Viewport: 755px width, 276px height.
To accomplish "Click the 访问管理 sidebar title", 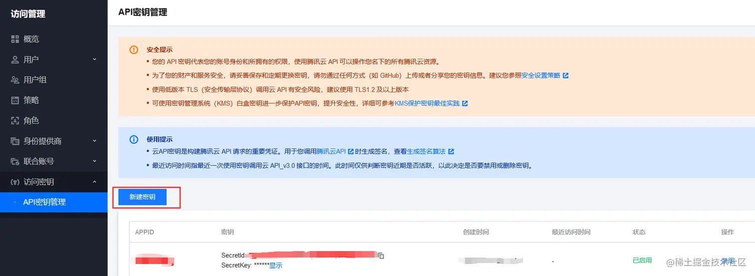I will (x=28, y=14).
